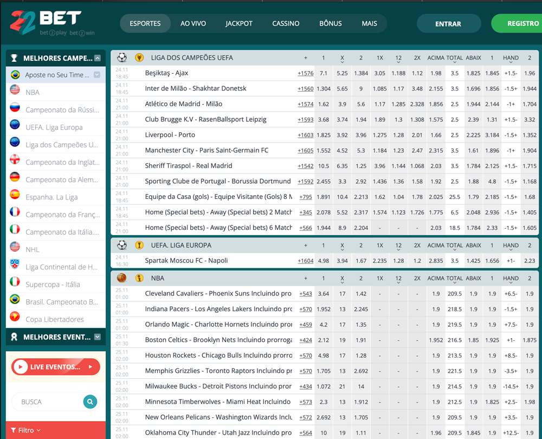Open the Brazil flag Aposte no Seu Time entry
The image size is (542, 439).
(56, 75)
